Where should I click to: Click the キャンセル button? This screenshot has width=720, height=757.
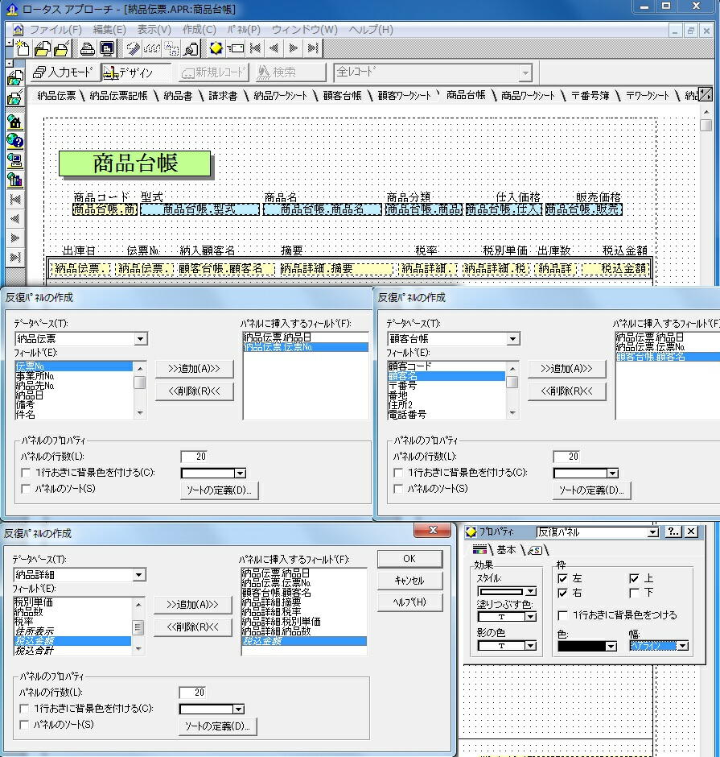[409, 581]
